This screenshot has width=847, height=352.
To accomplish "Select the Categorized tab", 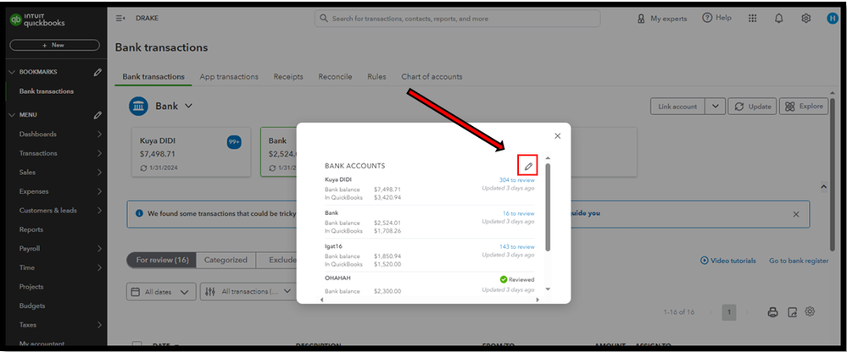I will click(x=226, y=260).
